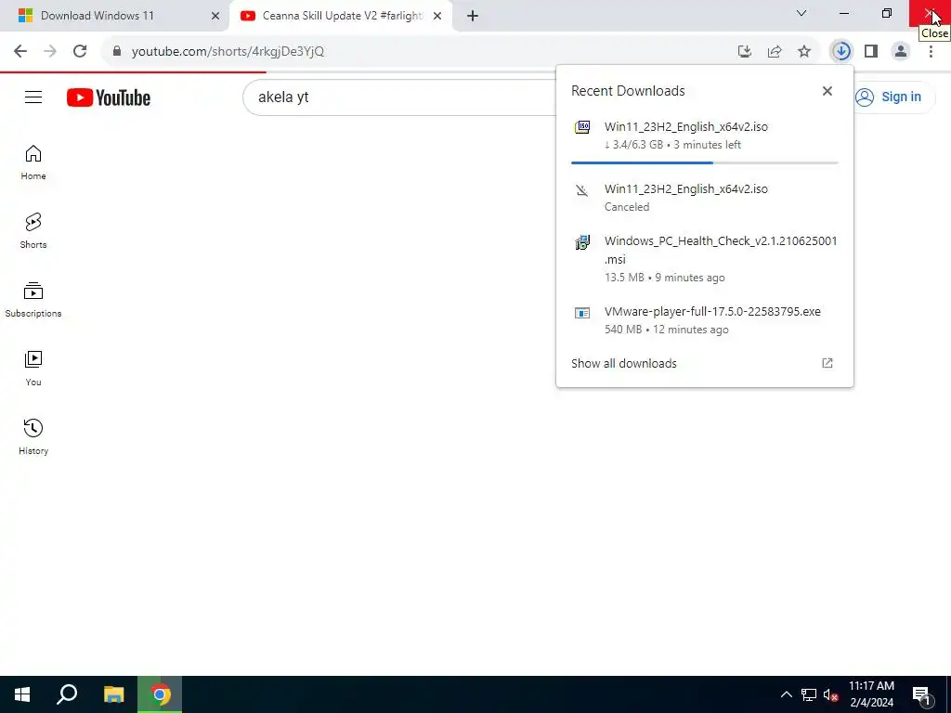Close the Ceanna Skill Update tab
The height and width of the screenshot is (713, 951).
(x=437, y=16)
